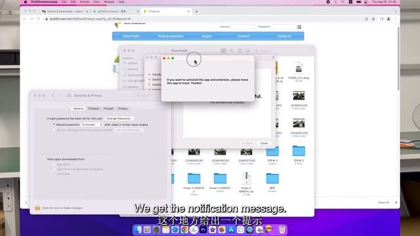Launch Premiere Pro from the Dock

tap(203, 229)
